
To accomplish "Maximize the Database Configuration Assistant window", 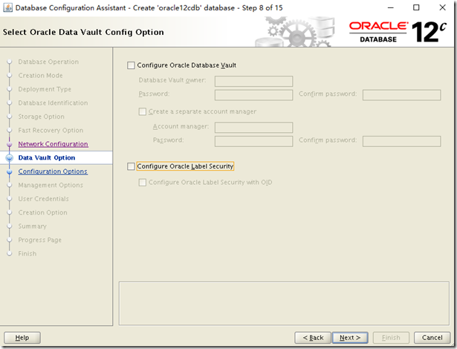I will (416, 7).
